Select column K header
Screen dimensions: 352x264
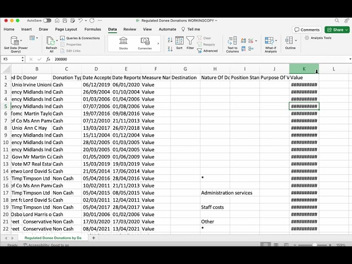pos(304,69)
